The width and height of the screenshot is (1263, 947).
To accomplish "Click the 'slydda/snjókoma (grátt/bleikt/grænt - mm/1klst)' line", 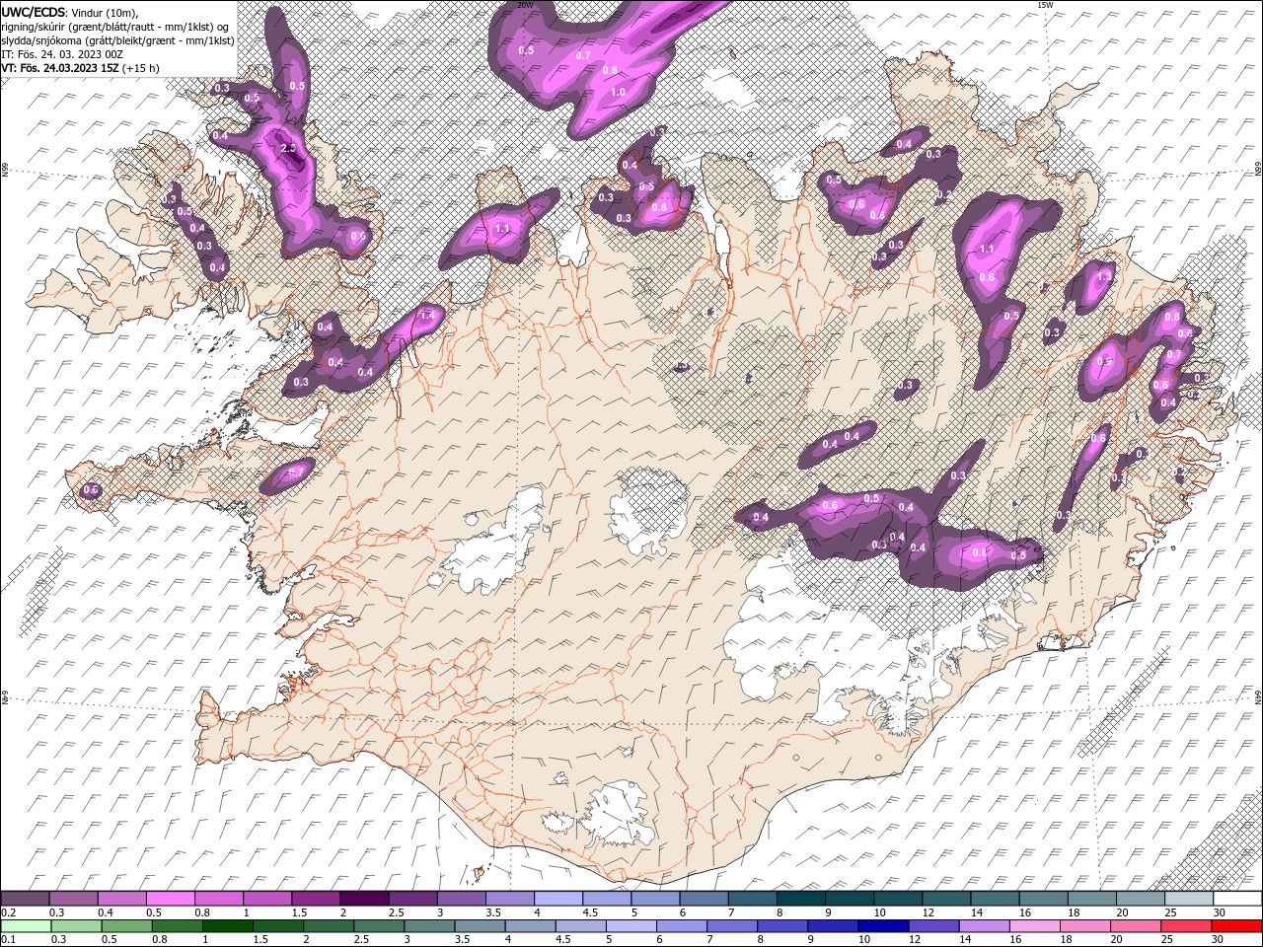I will [117, 40].
